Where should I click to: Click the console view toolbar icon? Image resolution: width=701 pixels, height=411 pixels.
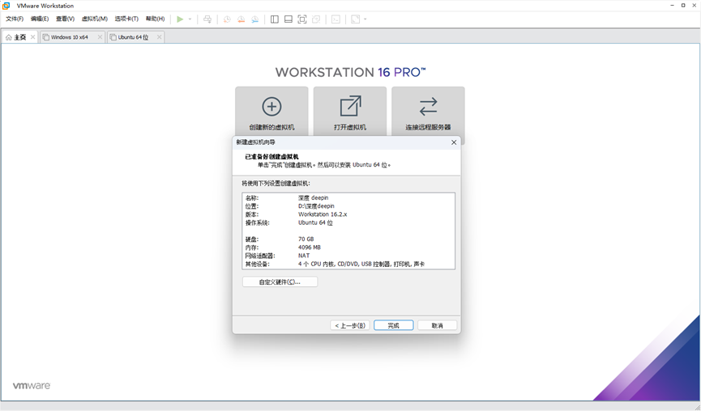(336, 19)
